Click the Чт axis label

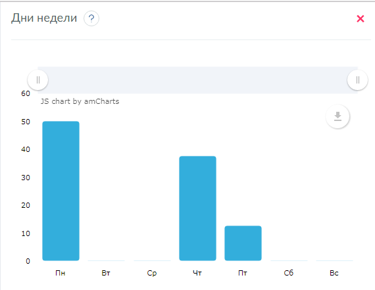pyautogui.click(x=197, y=273)
